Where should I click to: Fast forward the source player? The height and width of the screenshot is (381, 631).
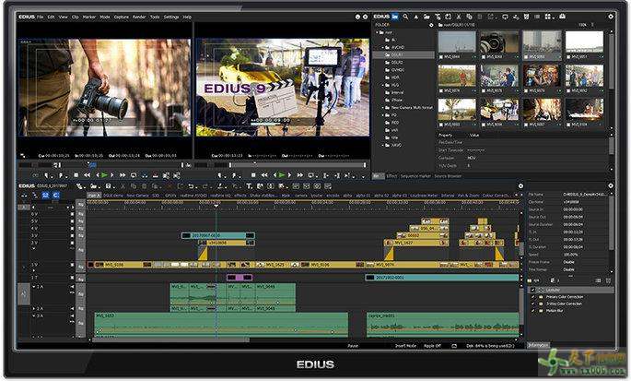tap(123, 175)
